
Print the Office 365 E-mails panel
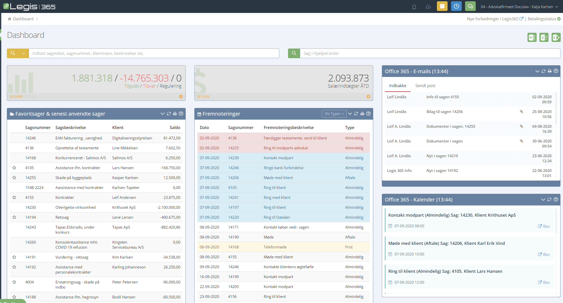coord(550,71)
